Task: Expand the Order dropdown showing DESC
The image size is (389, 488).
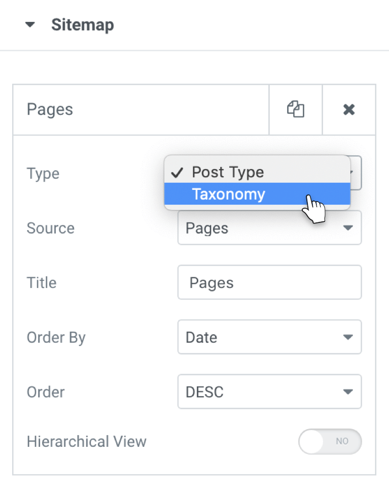Action: (x=269, y=392)
